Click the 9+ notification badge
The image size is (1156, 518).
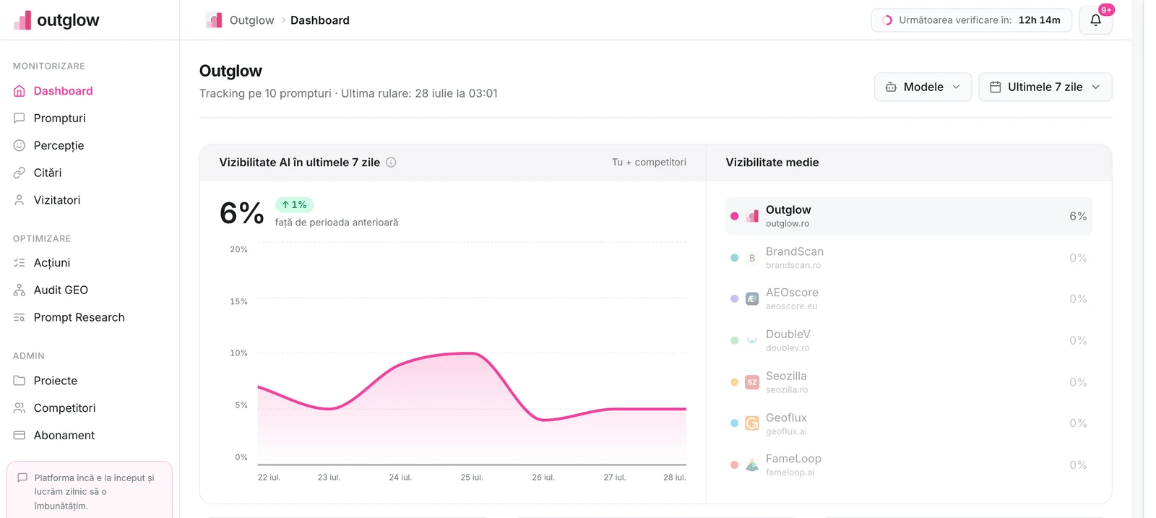[1106, 10]
